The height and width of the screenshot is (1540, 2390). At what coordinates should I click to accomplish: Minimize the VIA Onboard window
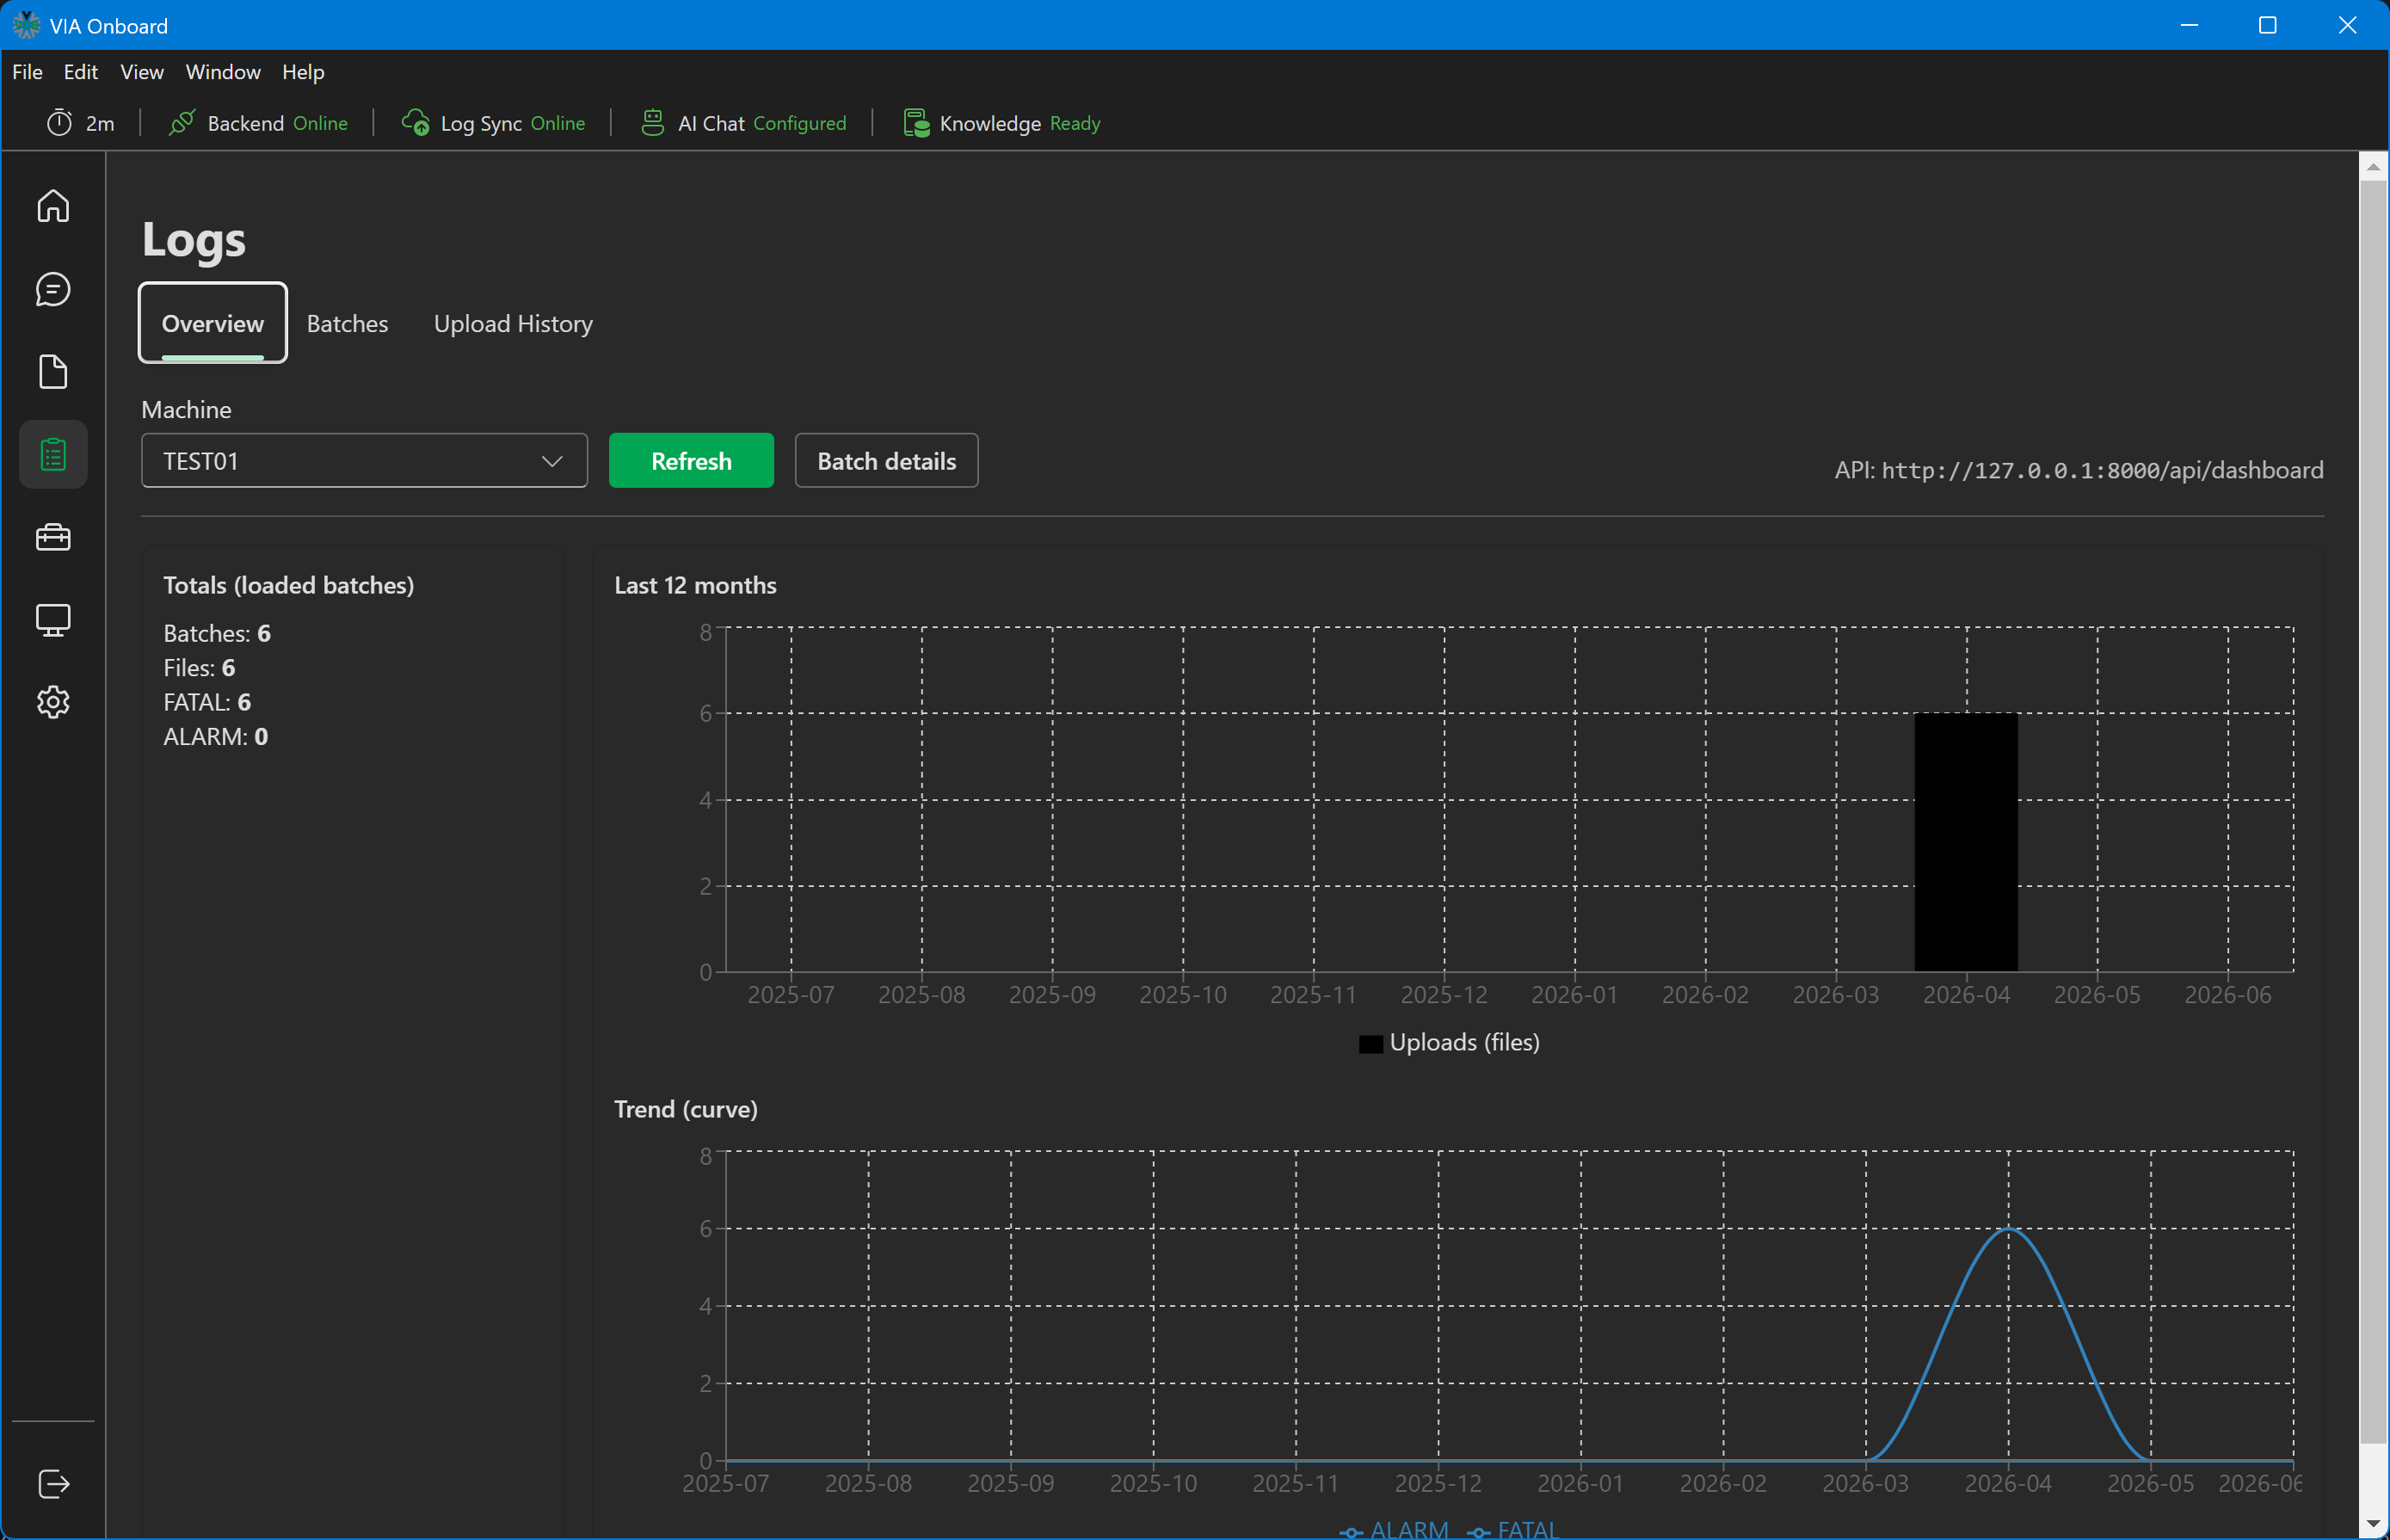[2189, 25]
